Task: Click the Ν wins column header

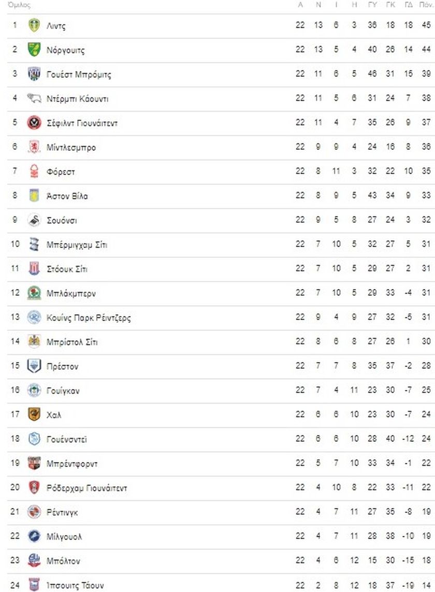Action: tap(318, 5)
